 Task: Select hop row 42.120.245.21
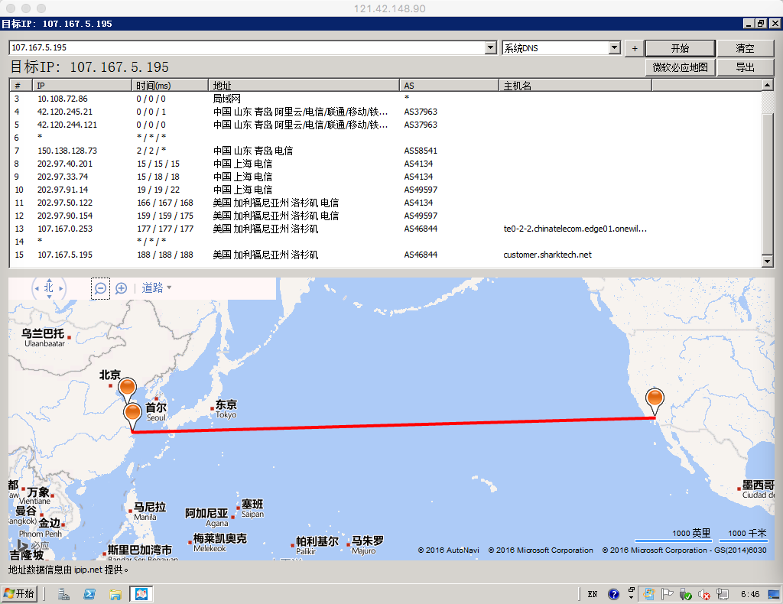point(385,112)
